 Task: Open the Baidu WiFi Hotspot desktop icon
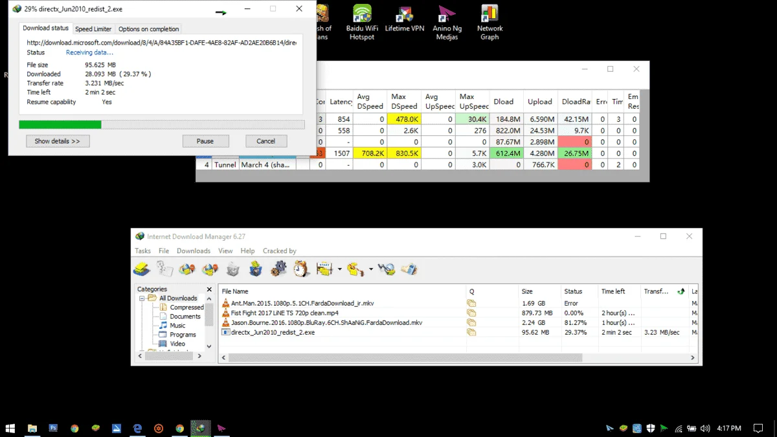[362, 23]
